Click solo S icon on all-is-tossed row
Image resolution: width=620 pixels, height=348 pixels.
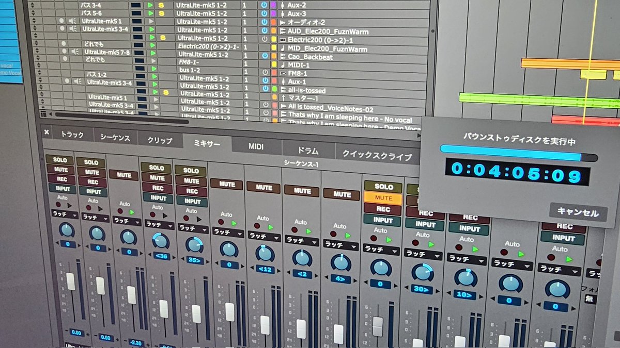165,92
